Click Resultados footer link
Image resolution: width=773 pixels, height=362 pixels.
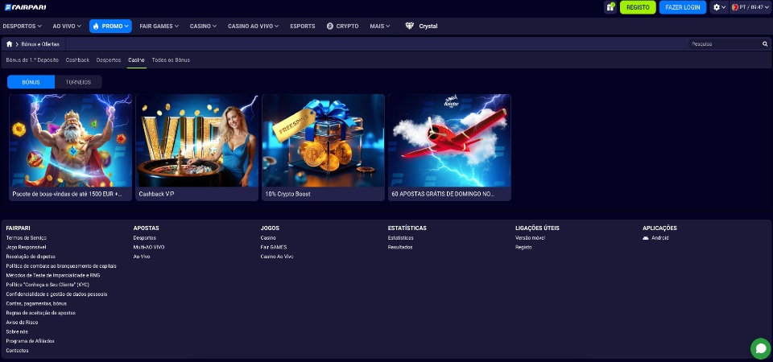(x=400, y=247)
